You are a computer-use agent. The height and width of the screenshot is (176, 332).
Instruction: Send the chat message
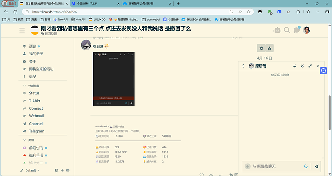[x=316, y=166]
